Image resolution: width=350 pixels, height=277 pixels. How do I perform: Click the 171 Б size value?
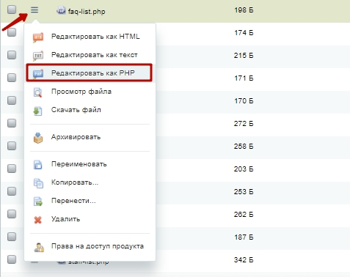[x=244, y=78]
